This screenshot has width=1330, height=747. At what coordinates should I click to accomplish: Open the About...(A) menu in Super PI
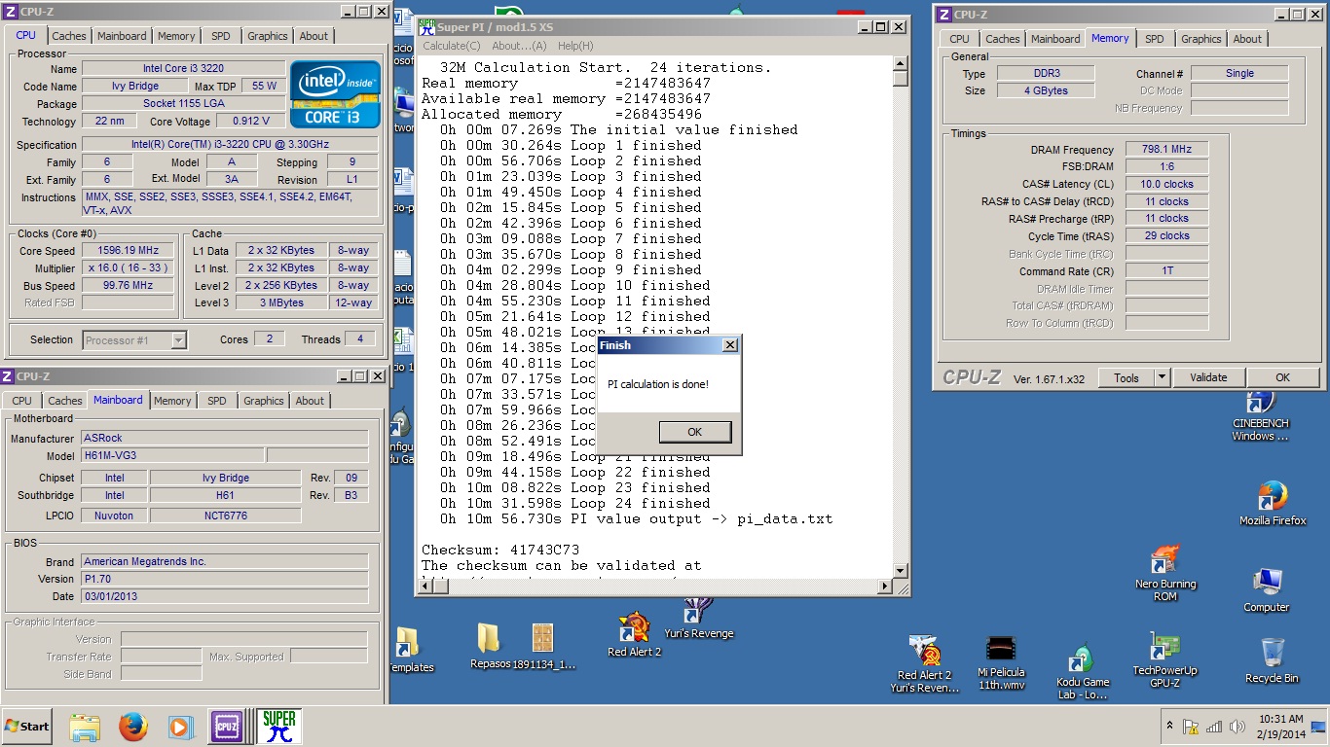519,46
